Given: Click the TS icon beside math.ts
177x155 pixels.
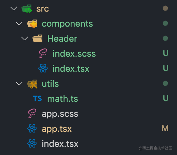Looking at the screenshot, I should 38,98.
